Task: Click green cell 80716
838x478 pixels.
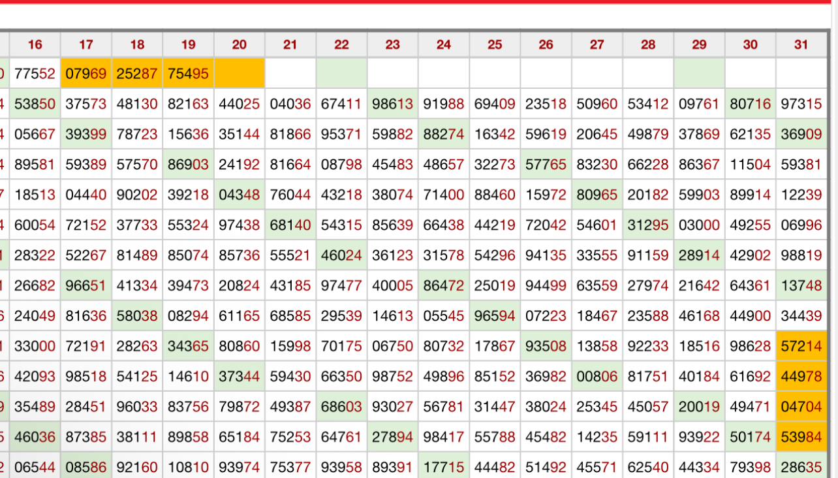Action: [x=750, y=104]
